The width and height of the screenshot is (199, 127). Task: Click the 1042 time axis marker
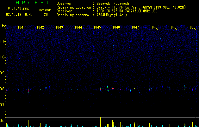(40, 27)
